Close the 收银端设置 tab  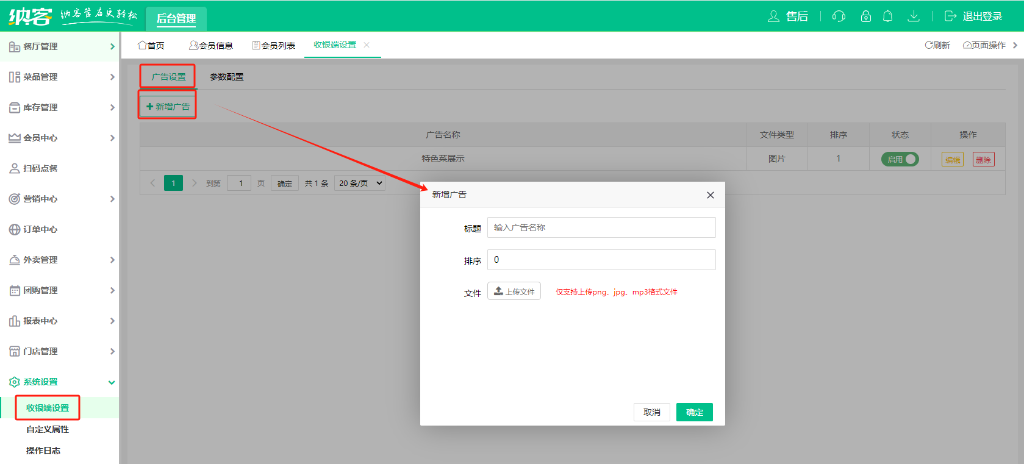tap(367, 45)
